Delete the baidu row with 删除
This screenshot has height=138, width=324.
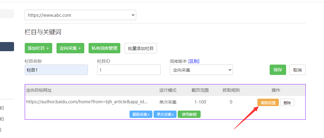click(287, 103)
